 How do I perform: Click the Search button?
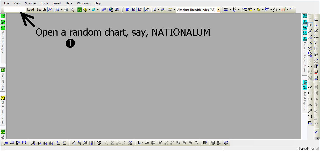click(x=41, y=10)
